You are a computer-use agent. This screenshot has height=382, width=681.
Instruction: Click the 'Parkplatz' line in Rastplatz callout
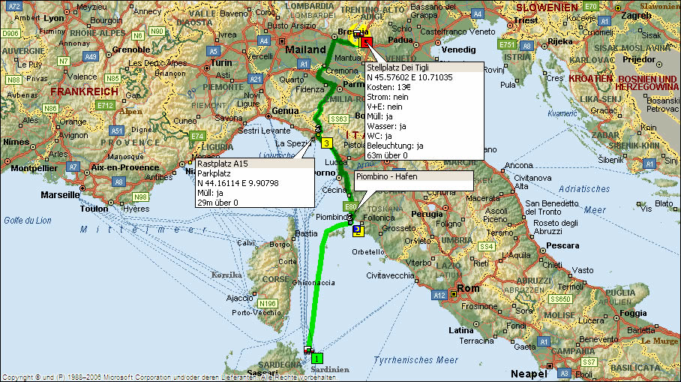pos(214,173)
